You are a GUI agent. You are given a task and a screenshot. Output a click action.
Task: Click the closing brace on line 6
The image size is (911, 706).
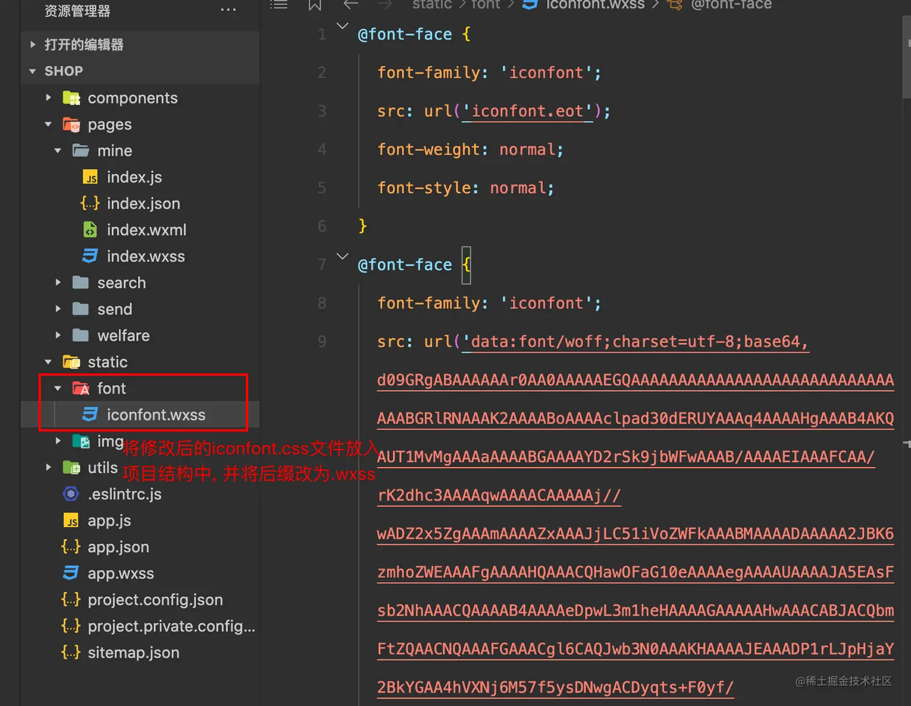(363, 226)
